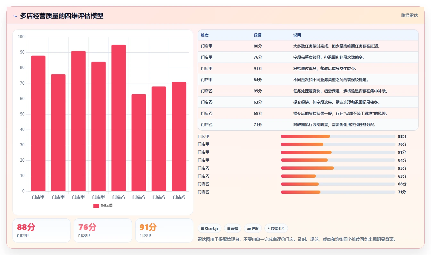Click the 68分 cell in the table
431x255 pixels.
click(258, 114)
